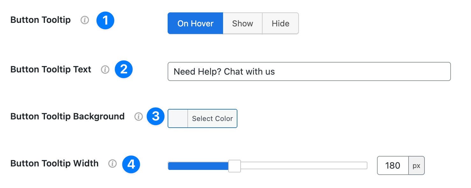The image size is (471, 188).
Task: Focus the Button Tooltip Text field
Action: pos(309,71)
